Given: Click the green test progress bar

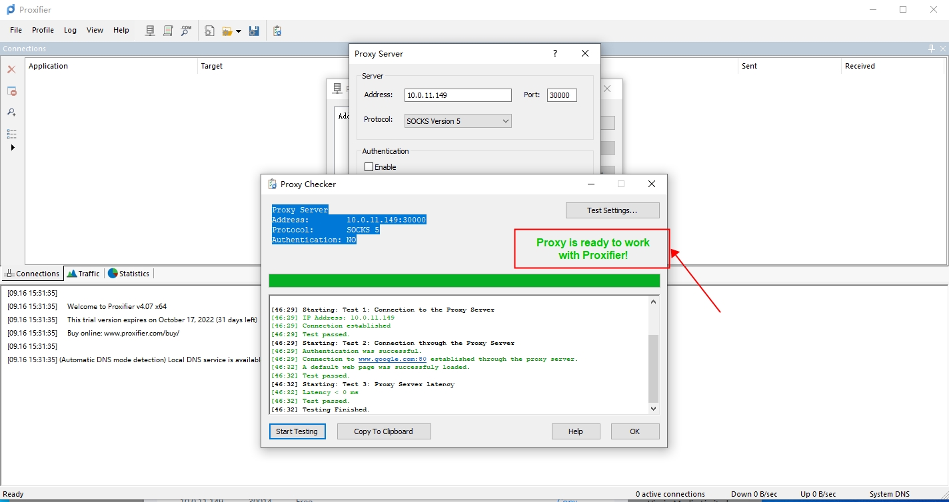Looking at the screenshot, I should coord(464,280).
